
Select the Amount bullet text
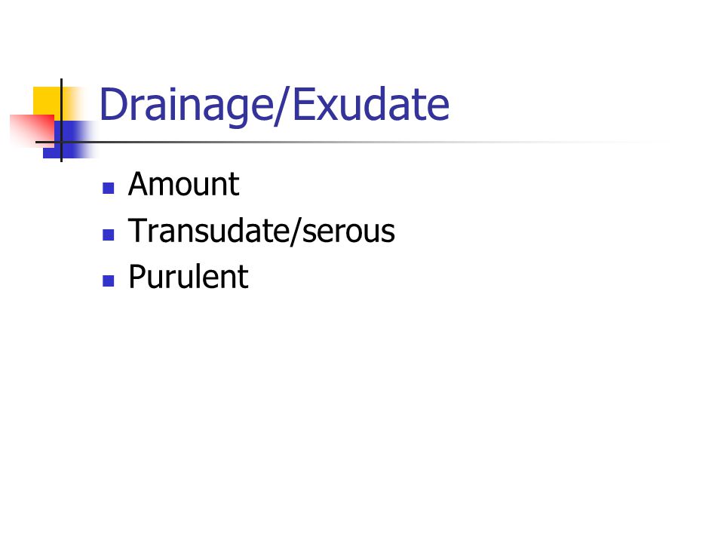(x=184, y=184)
